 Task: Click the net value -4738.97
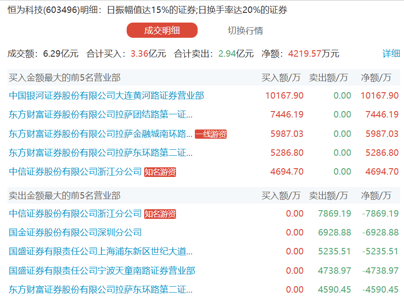click(x=381, y=271)
